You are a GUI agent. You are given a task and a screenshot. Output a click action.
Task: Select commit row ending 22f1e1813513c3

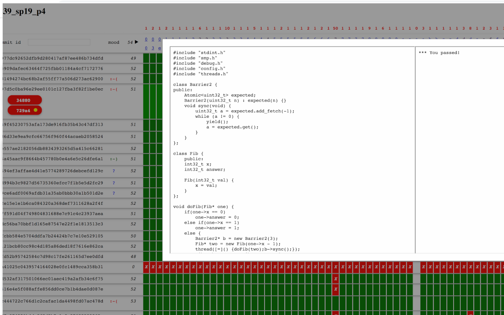pyautogui.click(x=73, y=224)
